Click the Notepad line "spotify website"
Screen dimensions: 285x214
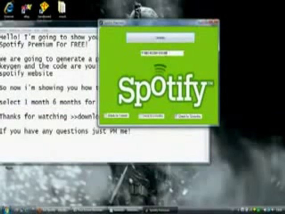point(26,73)
